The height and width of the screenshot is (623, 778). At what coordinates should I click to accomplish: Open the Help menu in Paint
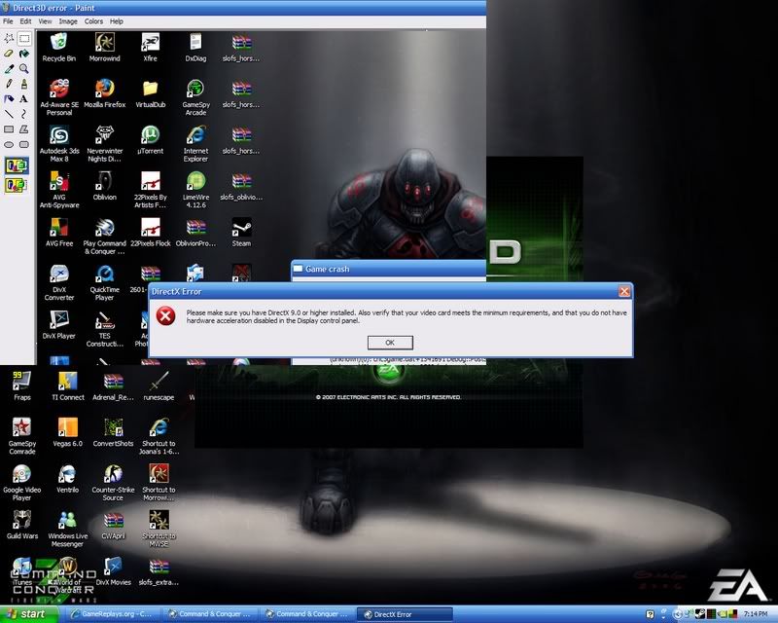pyautogui.click(x=117, y=21)
